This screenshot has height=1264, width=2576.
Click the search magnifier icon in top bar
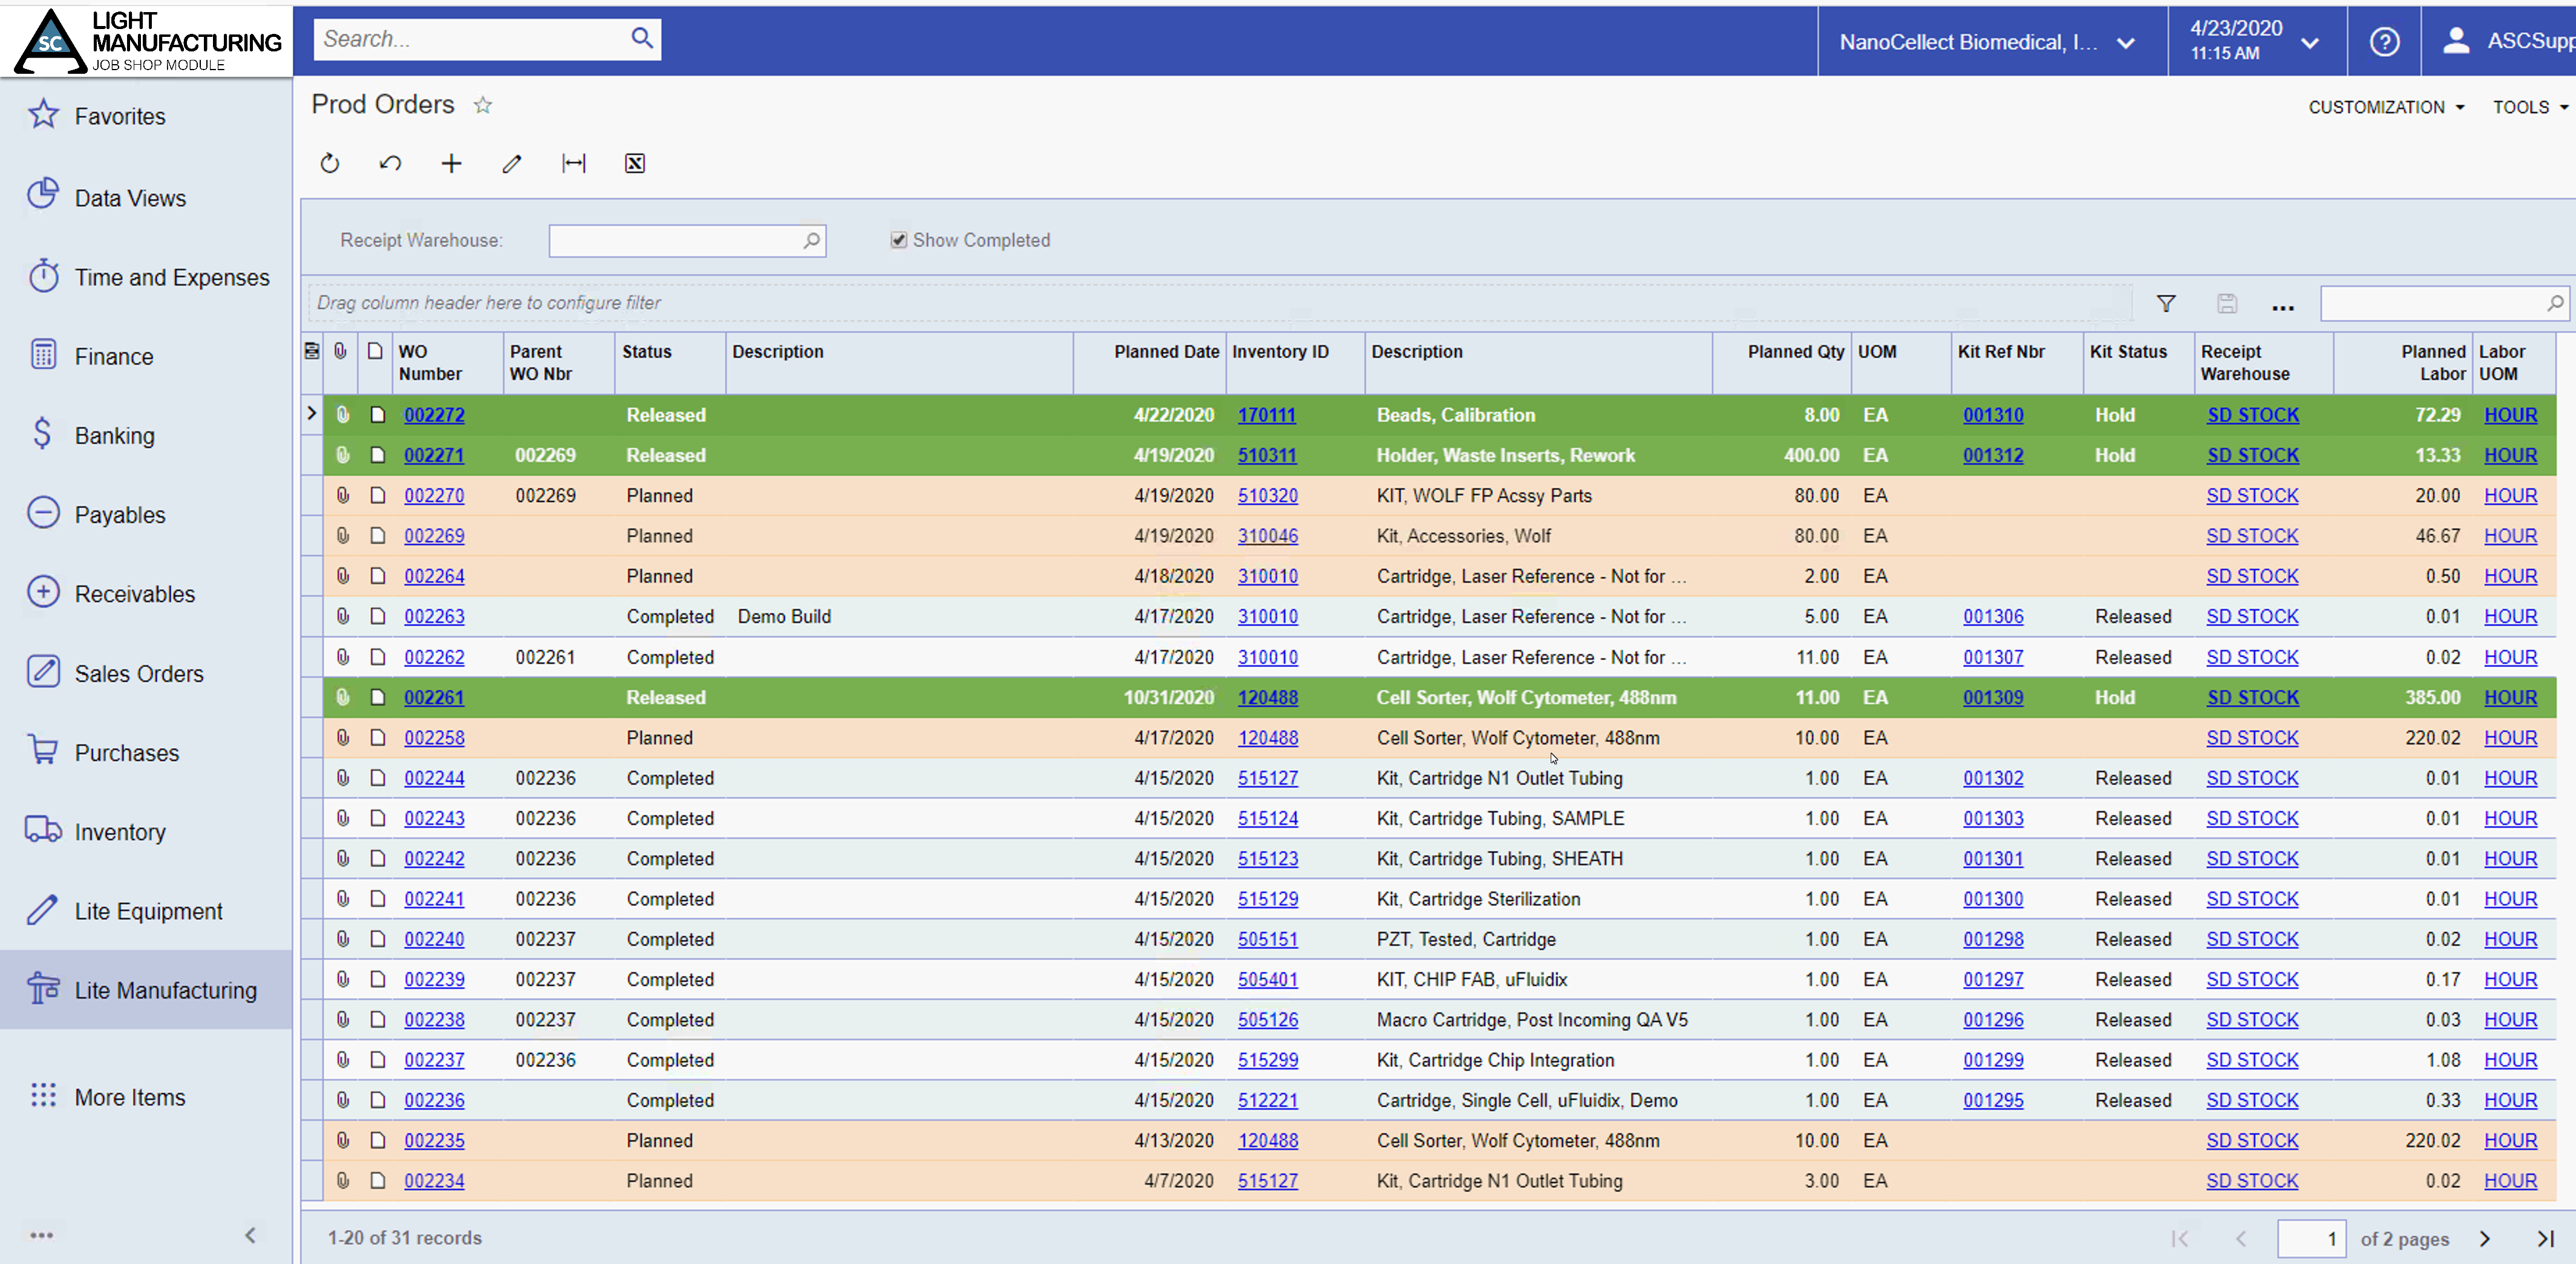click(x=642, y=38)
